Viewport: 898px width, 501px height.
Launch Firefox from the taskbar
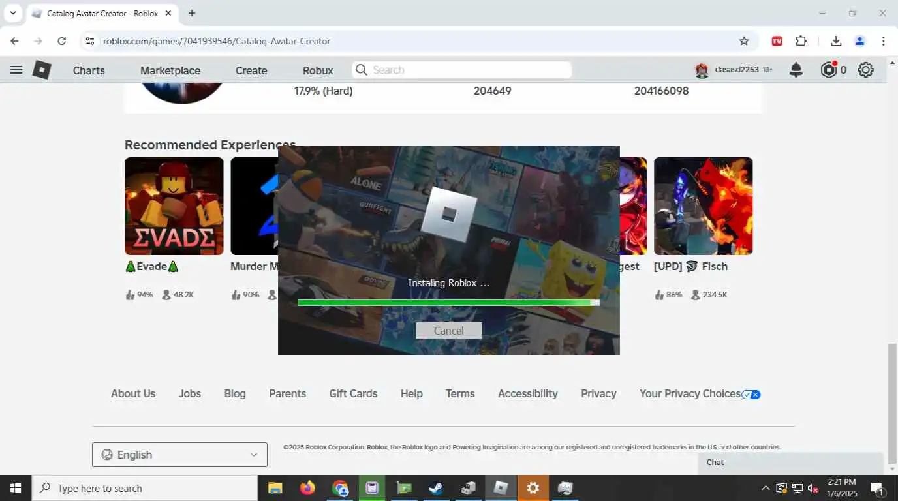[307, 488]
